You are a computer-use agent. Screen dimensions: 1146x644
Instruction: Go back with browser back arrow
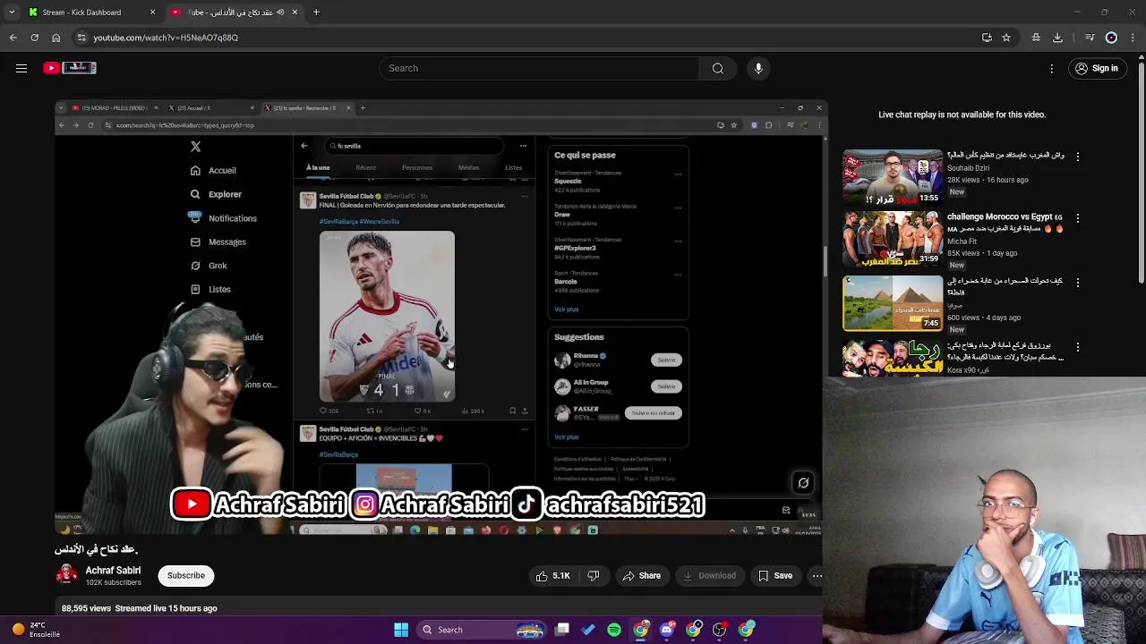coord(13,38)
